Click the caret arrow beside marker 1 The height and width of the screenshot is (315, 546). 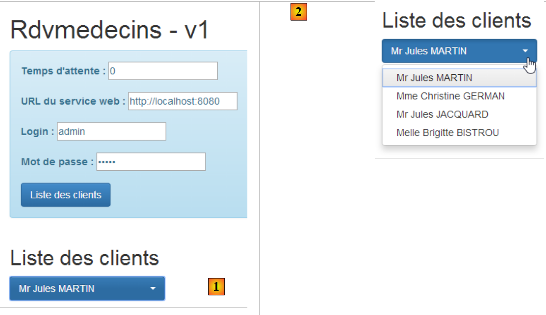pyautogui.click(x=153, y=289)
